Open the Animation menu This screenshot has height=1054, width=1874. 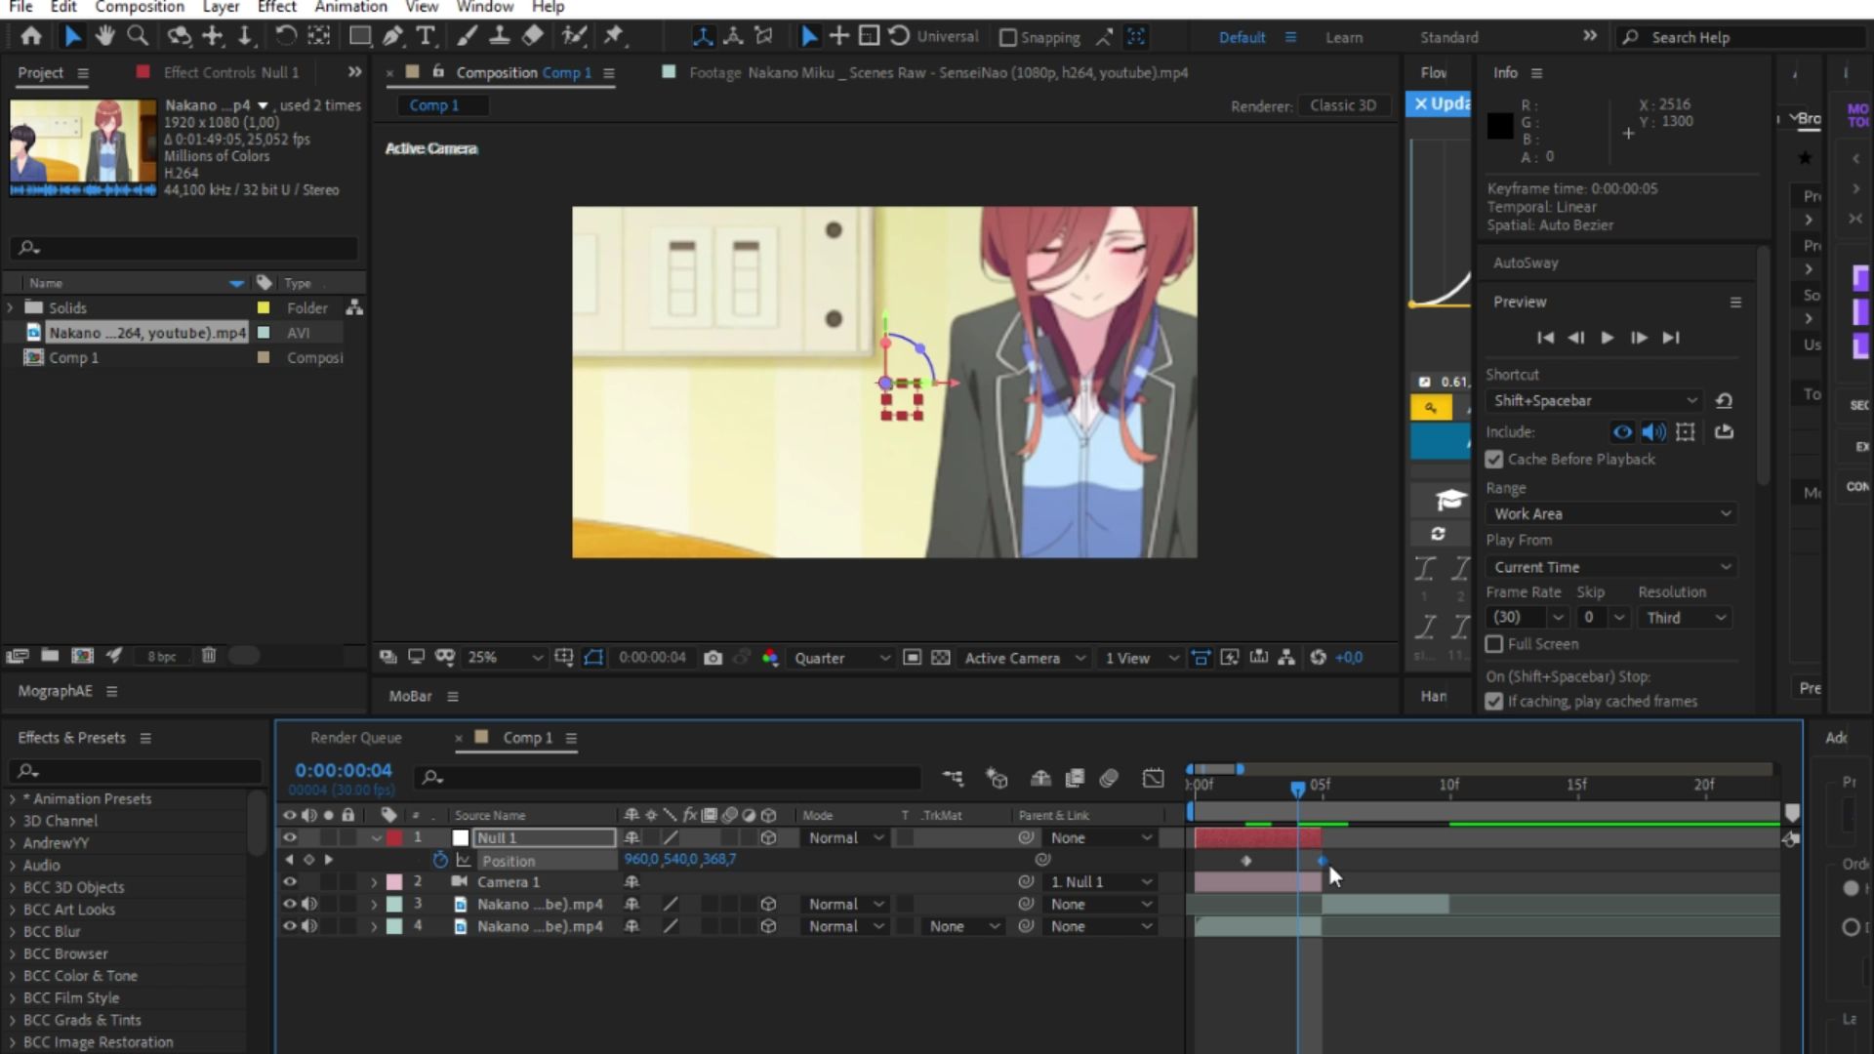(x=350, y=7)
